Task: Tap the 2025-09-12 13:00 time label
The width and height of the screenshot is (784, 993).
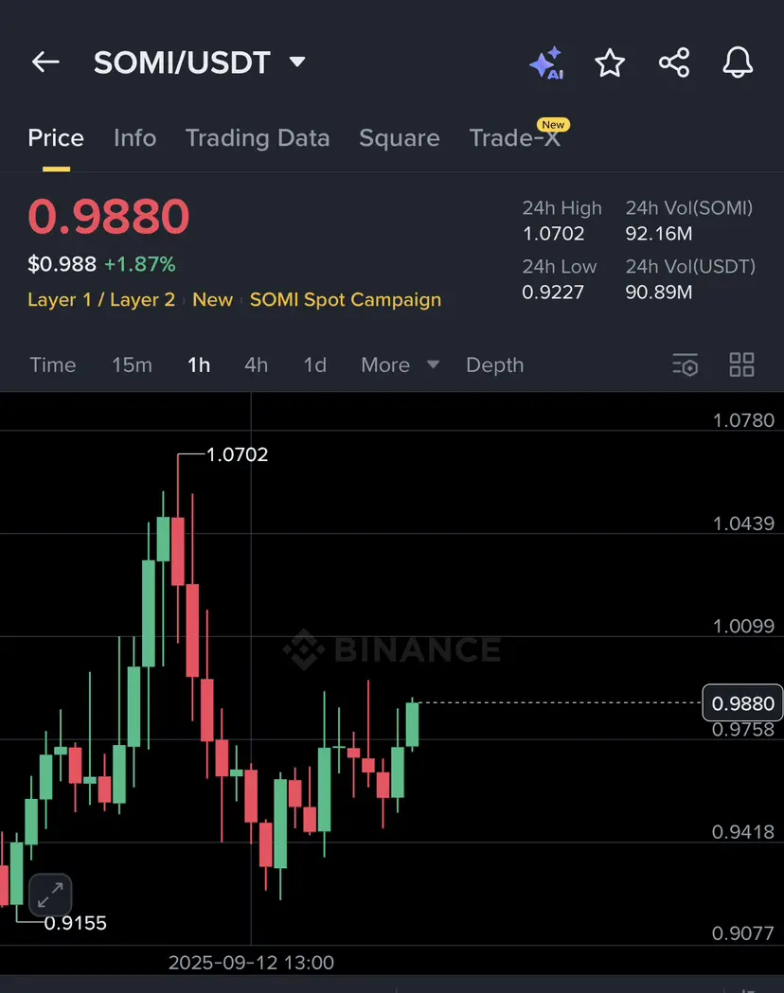Action: tap(251, 963)
